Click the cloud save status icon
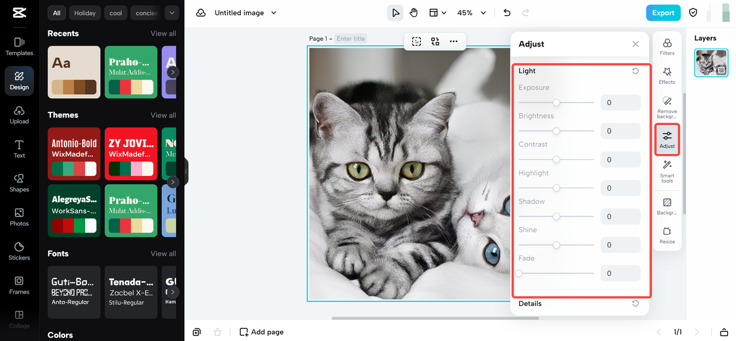This screenshot has width=736, height=341. pyautogui.click(x=201, y=13)
